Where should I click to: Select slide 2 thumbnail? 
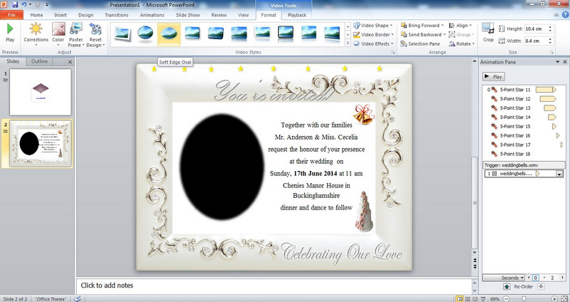[41, 144]
